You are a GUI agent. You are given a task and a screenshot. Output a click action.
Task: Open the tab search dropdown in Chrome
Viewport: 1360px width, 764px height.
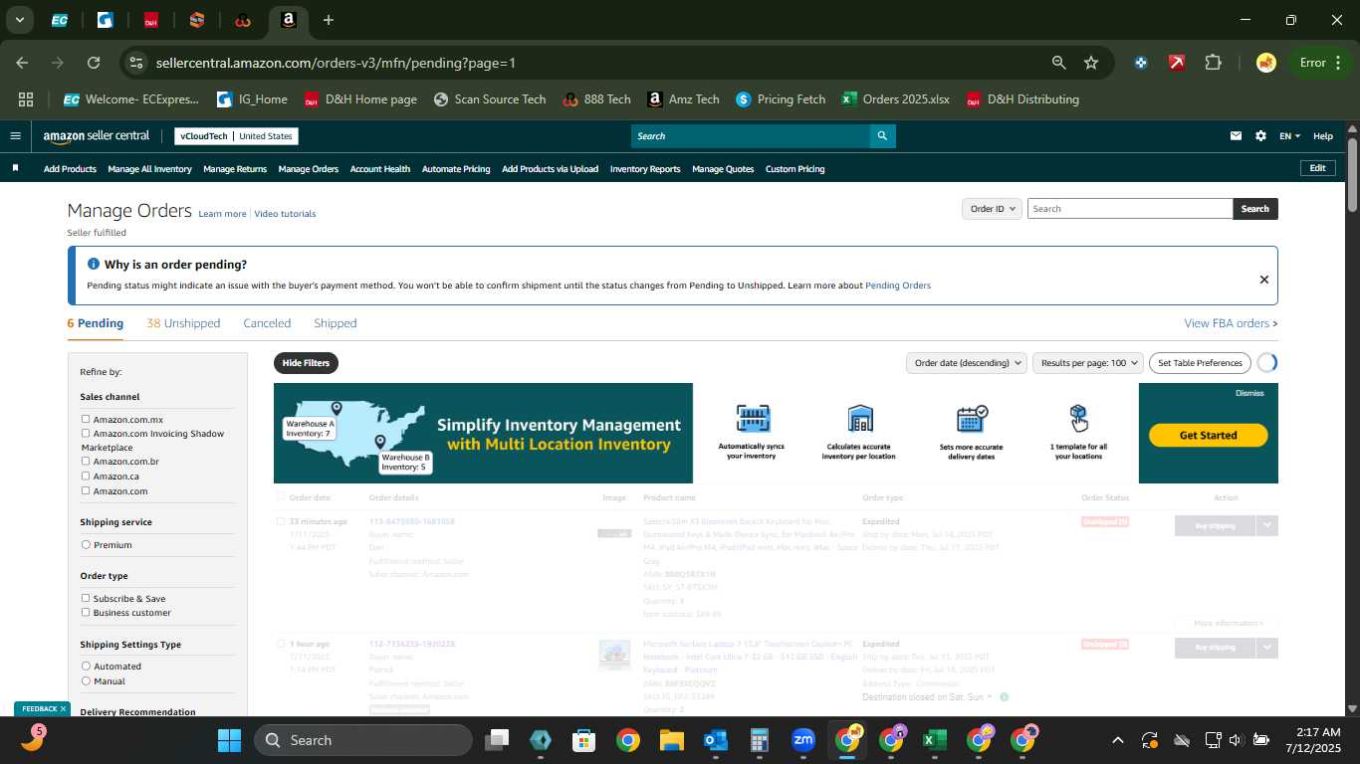(x=19, y=20)
